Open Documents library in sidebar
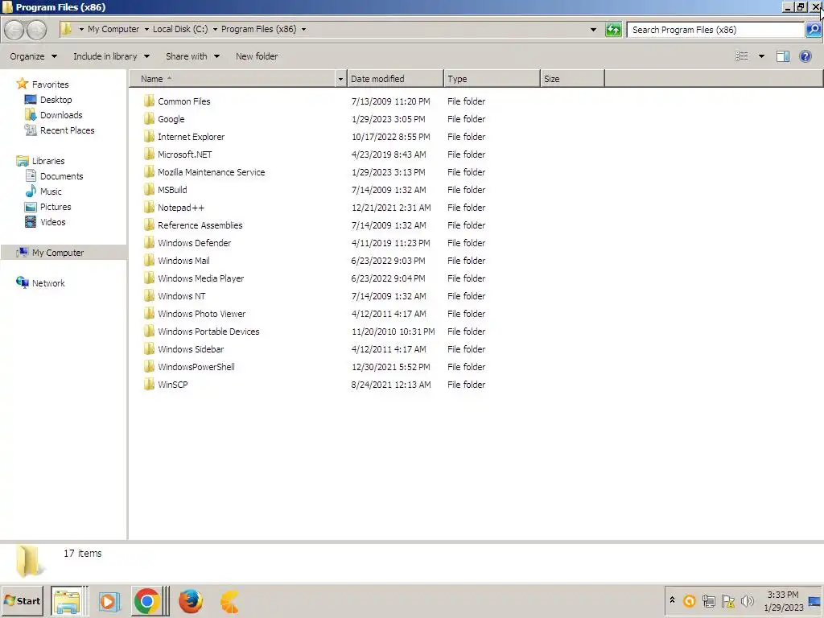The image size is (824, 618). click(x=61, y=176)
